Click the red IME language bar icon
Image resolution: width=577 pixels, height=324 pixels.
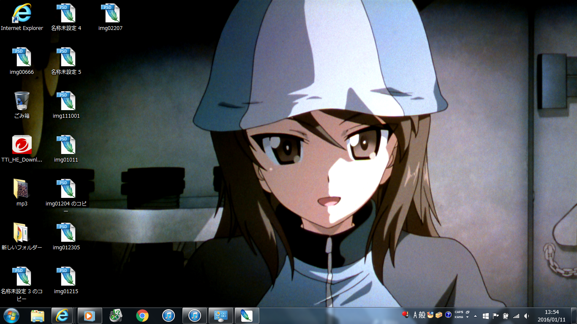pyautogui.click(x=406, y=315)
